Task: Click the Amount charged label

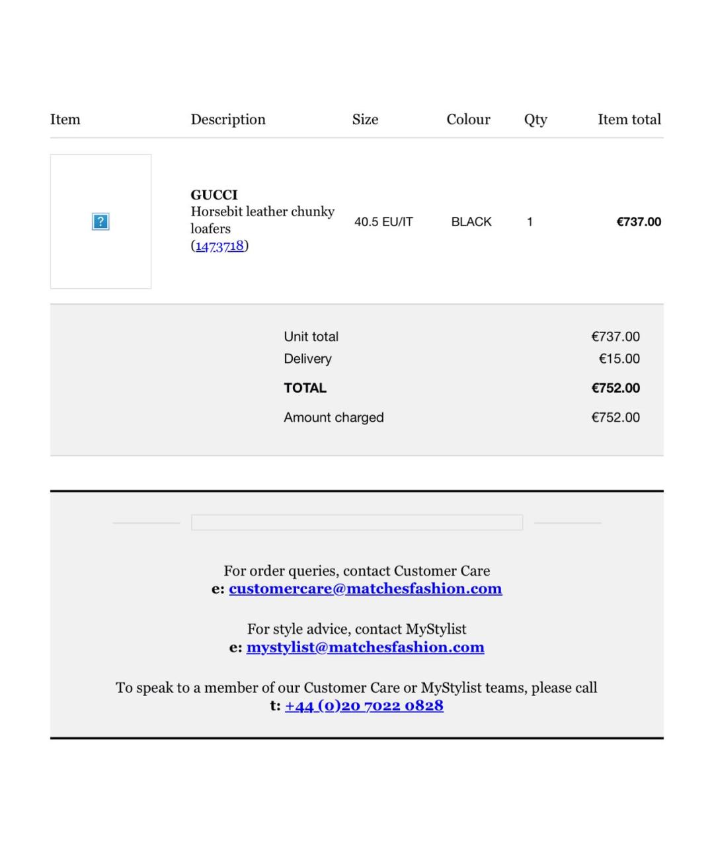Action: point(334,418)
